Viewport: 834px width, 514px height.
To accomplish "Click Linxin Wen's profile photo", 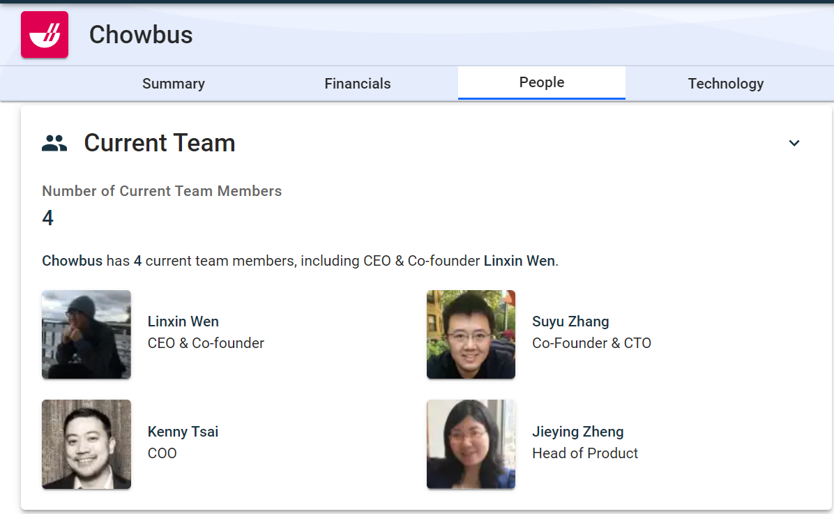I will pyautogui.click(x=86, y=335).
